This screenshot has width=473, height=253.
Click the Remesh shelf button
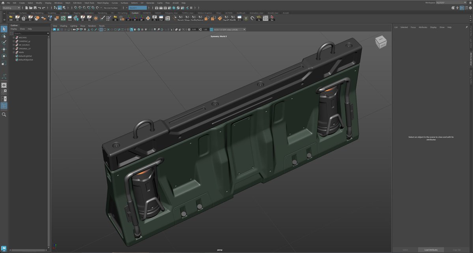point(180,18)
